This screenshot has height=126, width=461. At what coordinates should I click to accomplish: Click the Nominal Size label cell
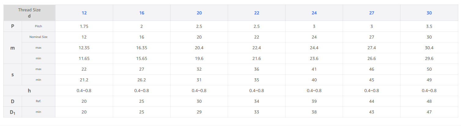(x=39, y=37)
